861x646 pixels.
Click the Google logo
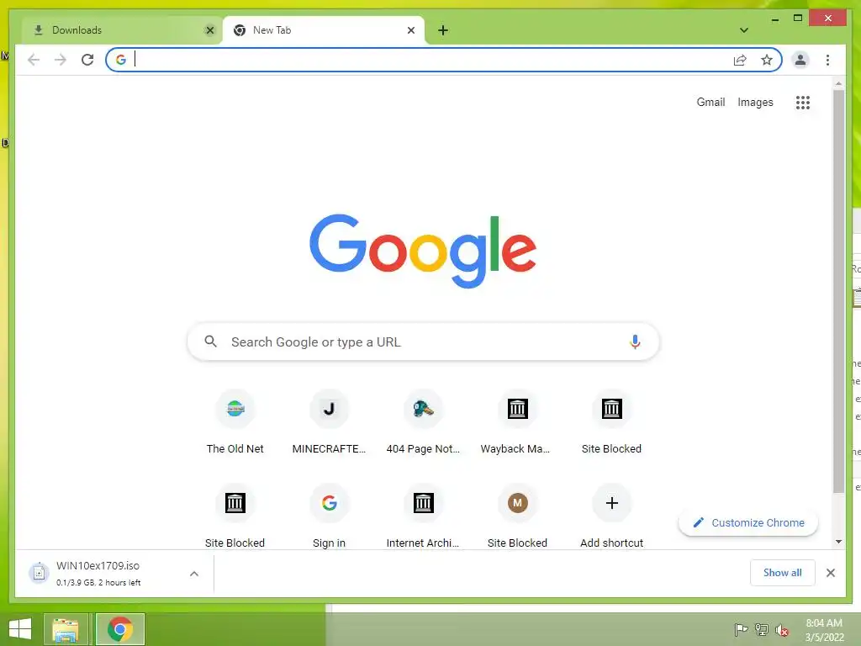click(423, 251)
